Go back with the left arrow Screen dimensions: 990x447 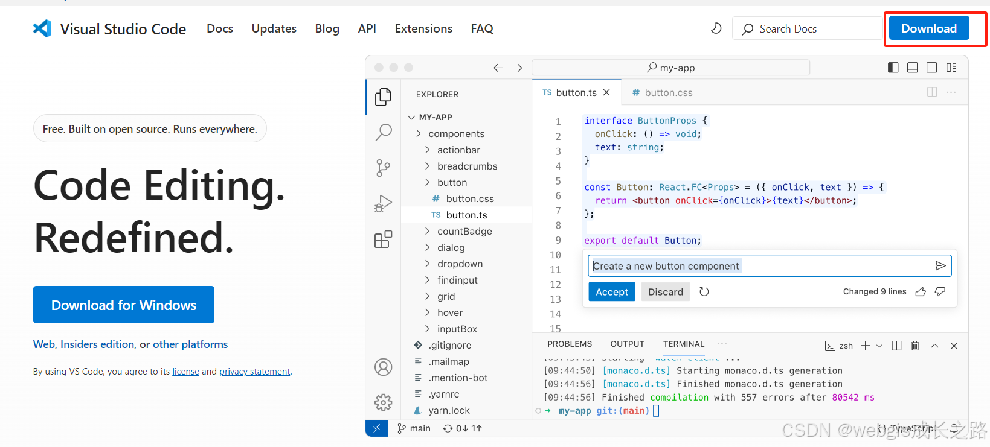(x=498, y=68)
